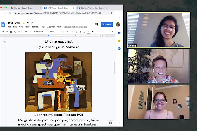Switch to the Beginner/Intermediate Spanish tab

pos(93,8)
